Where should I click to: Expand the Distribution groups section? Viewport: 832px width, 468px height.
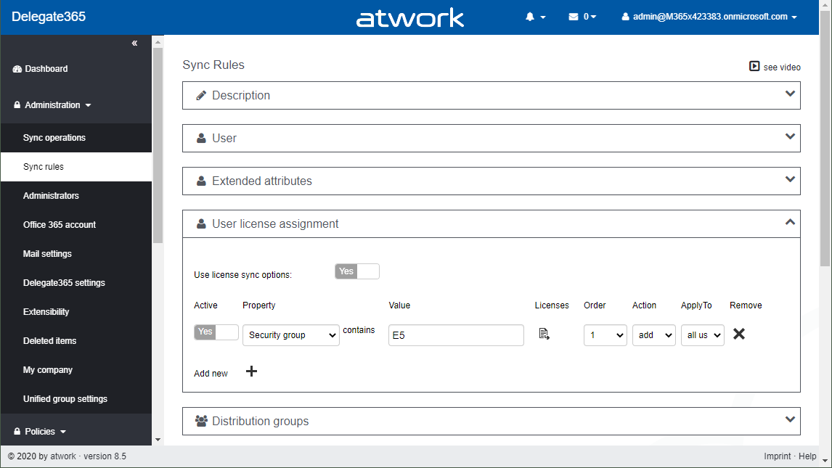(x=491, y=421)
